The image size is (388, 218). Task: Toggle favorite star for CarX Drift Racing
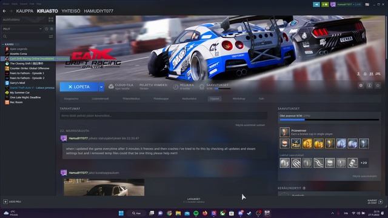click(378, 85)
